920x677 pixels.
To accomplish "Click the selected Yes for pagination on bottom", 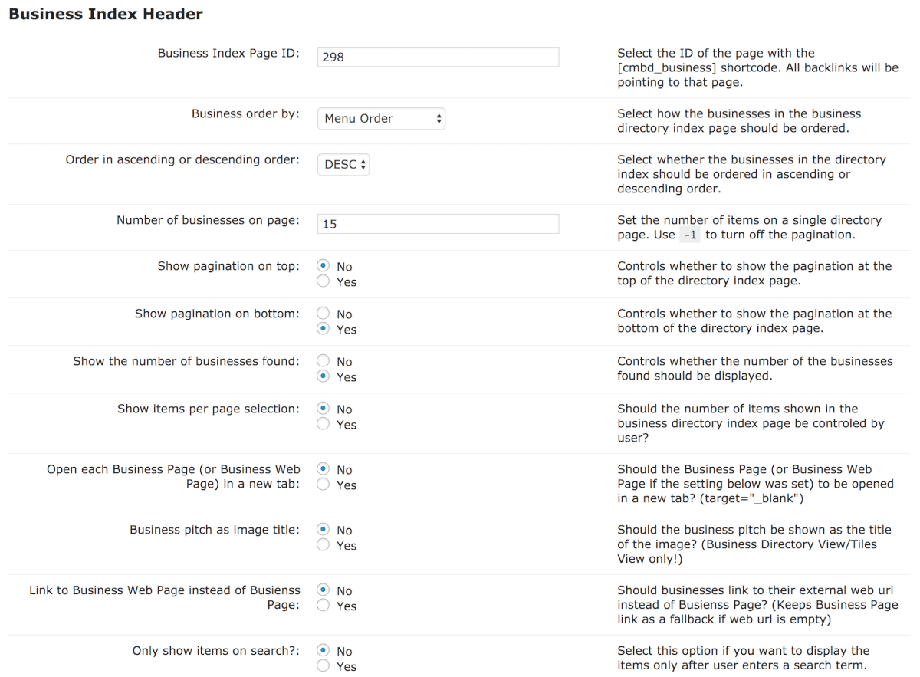I will [324, 329].
